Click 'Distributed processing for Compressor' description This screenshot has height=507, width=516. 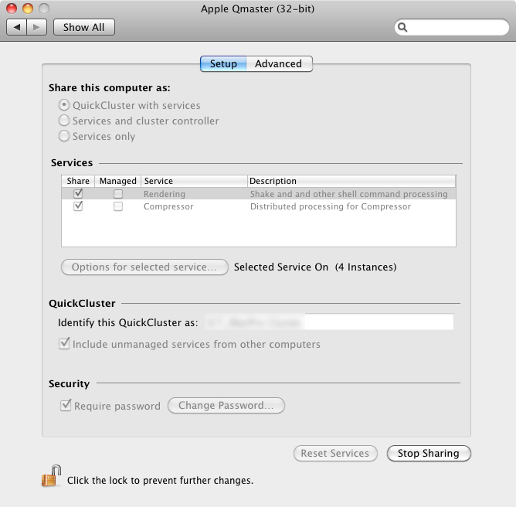331,206
